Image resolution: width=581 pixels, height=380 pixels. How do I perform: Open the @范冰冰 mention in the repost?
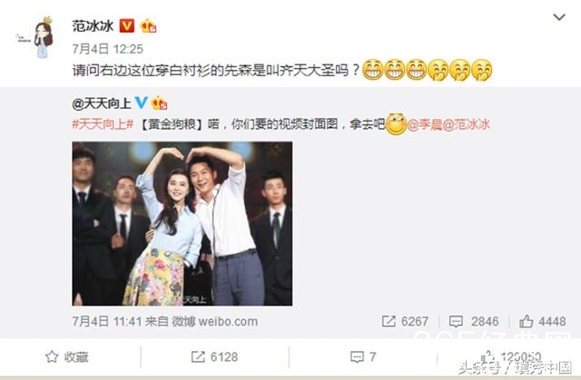pyautogui.click(x=466, y=124)
